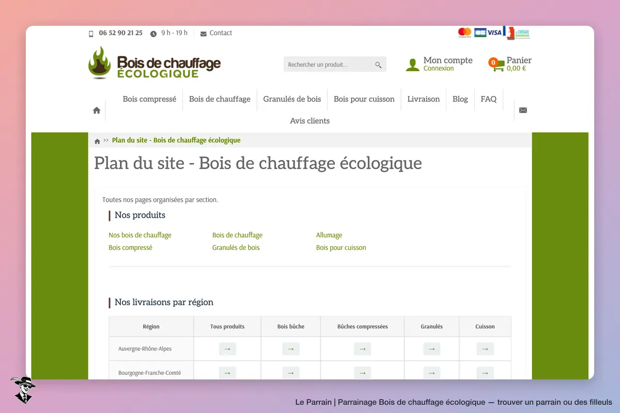Click Auvergne-Rhône-Alpes Granulés arrow

click(431, 349)
